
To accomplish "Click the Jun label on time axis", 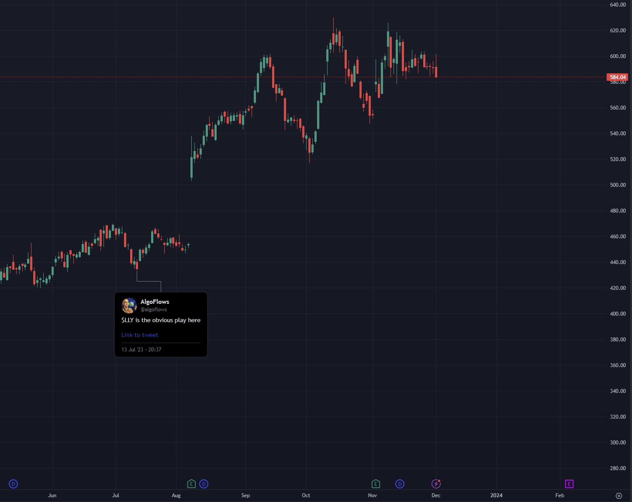I will [x=52, y=495].
